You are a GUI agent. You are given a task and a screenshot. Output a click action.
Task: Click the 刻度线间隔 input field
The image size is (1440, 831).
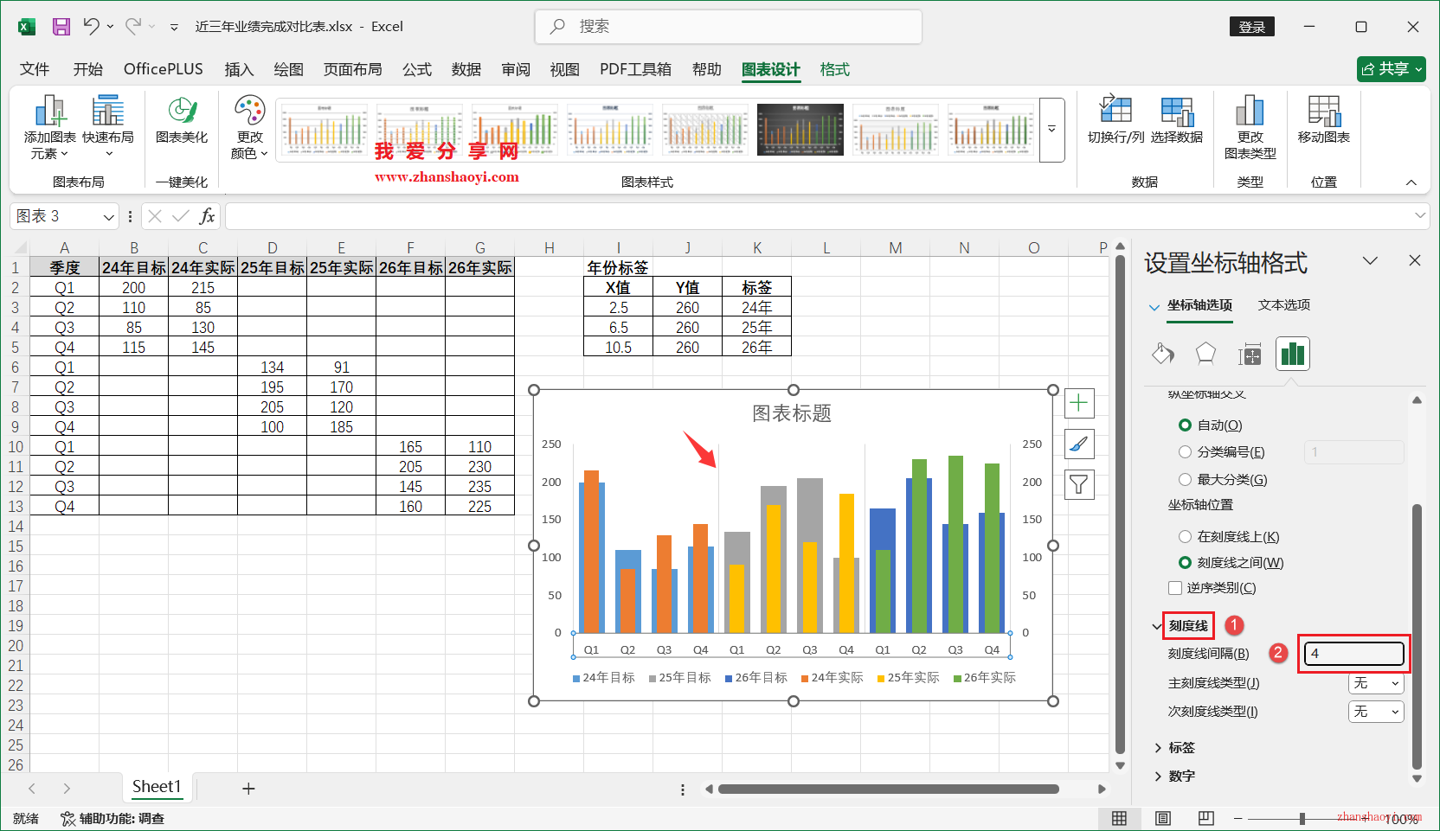pos(1354,654)
